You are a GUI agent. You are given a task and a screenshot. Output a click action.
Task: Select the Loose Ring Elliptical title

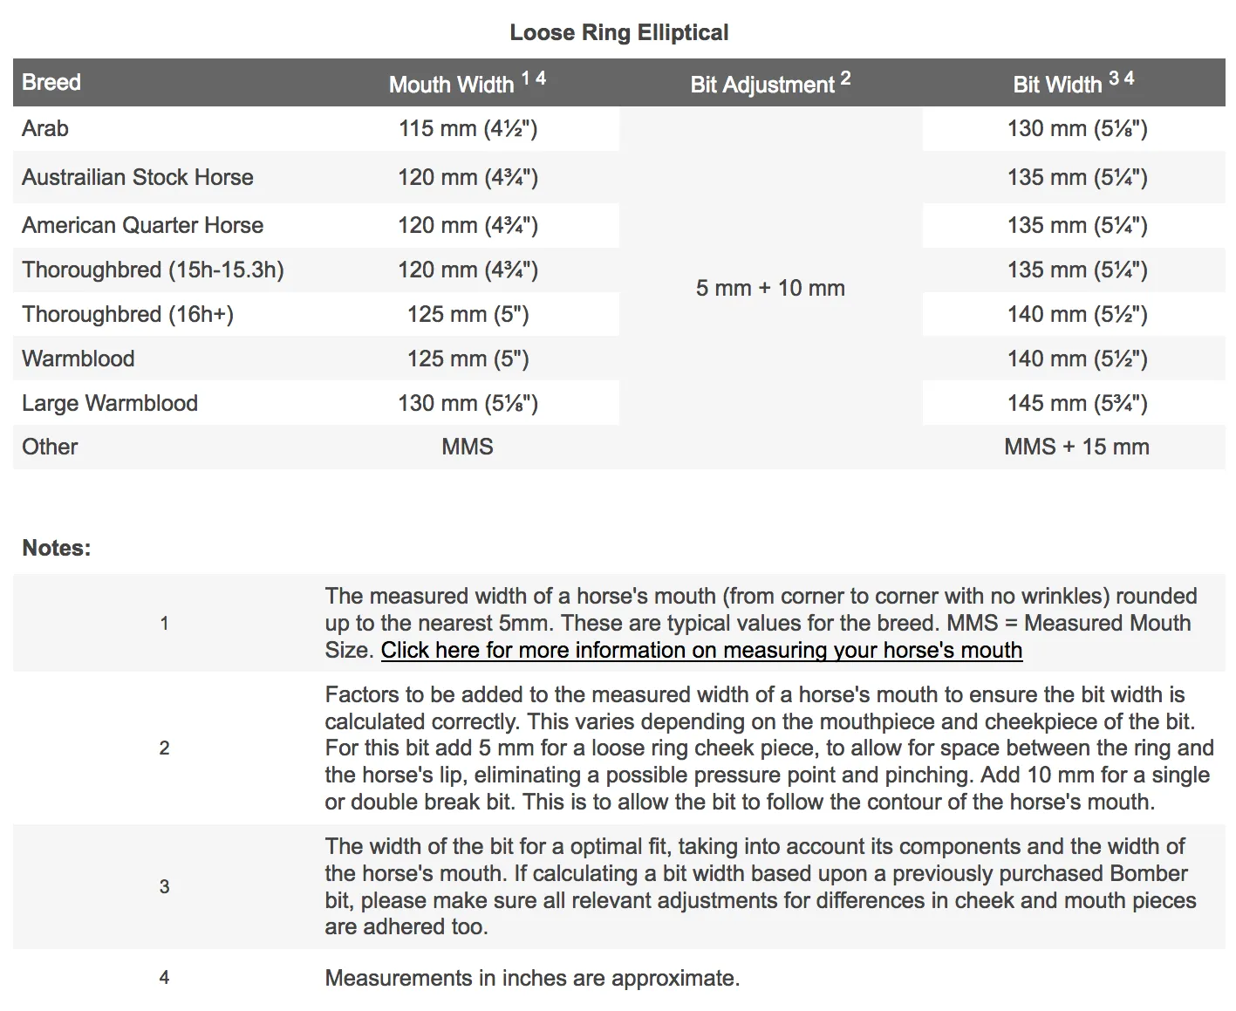(x=619, y=32)
